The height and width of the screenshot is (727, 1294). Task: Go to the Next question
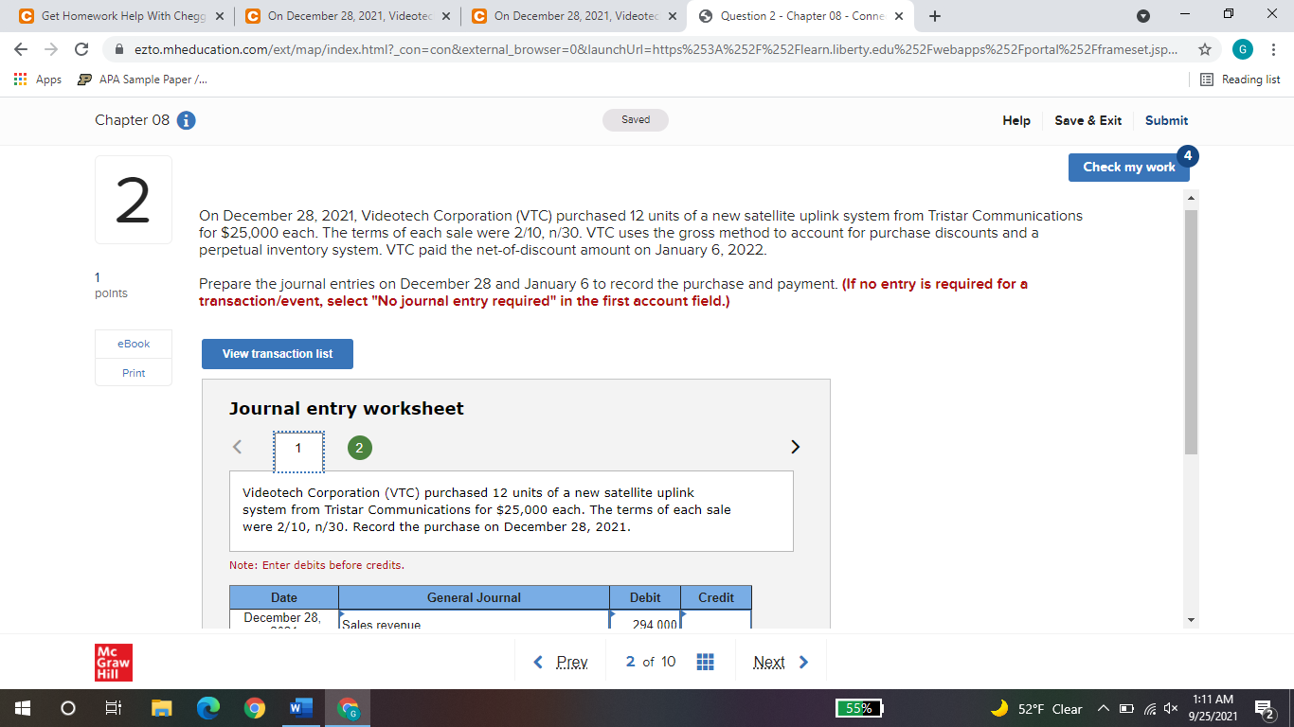click(782, 662)
